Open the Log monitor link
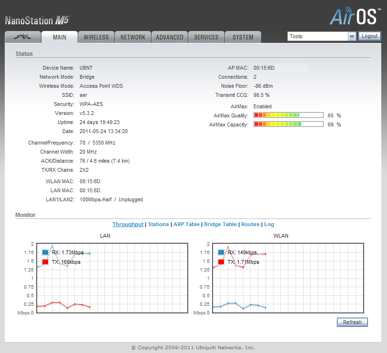 click(269, 224)
